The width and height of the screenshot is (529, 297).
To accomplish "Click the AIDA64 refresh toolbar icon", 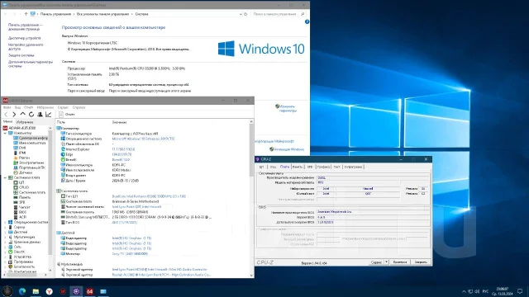I will [x=31, y=115].
